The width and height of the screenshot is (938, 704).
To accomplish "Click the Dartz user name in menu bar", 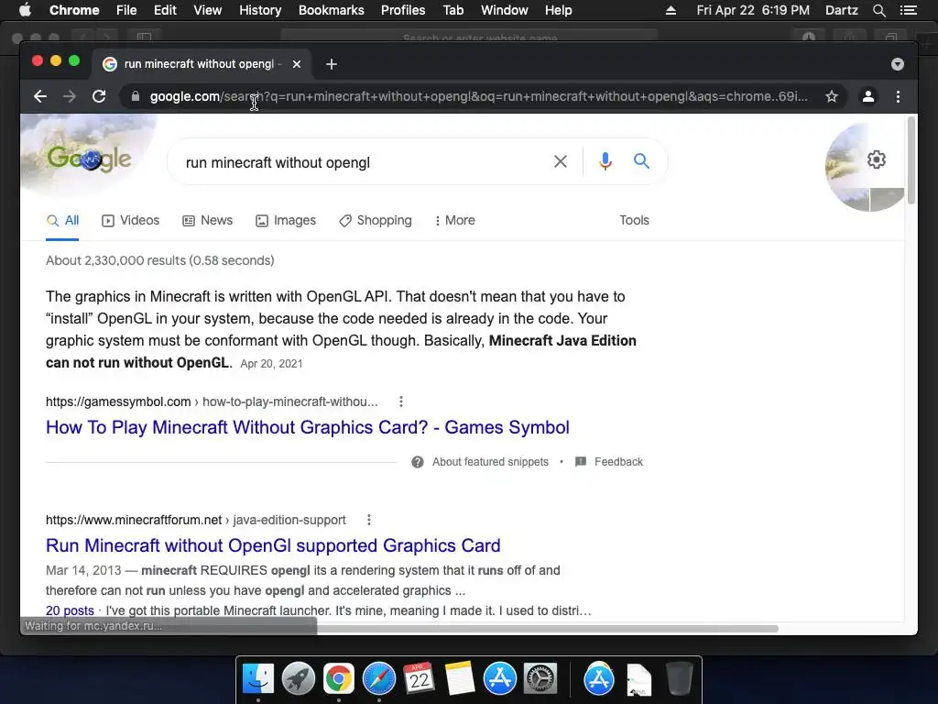I will point(841,10).
